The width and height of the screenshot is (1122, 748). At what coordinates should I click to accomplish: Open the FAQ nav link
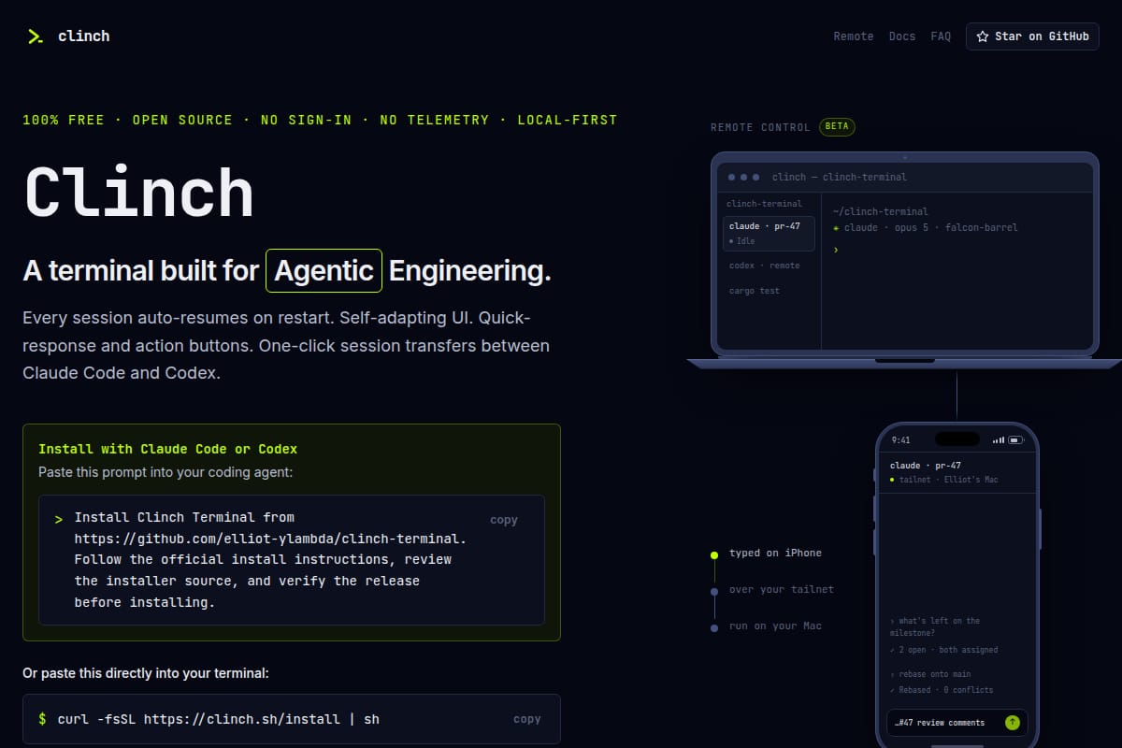tap(941, 36)
